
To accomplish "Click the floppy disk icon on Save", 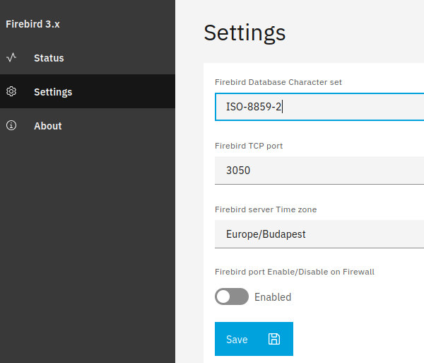I will 274,339.
